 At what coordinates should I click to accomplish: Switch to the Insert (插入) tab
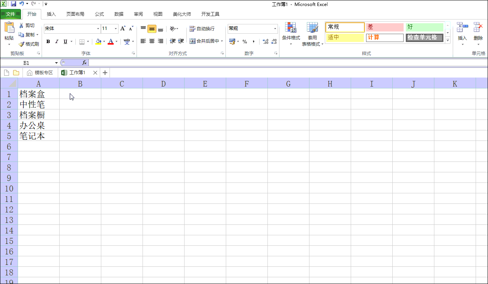[51, 14]
